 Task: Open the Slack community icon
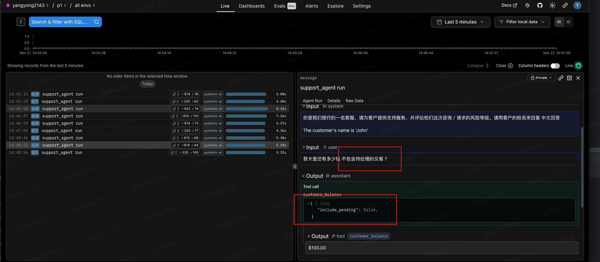527,5
